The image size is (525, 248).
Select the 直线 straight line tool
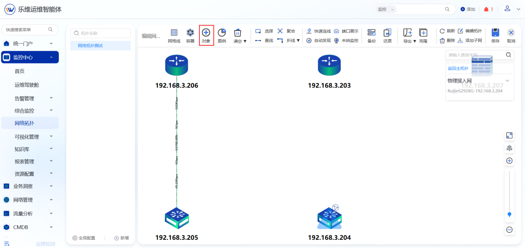point(264,40)
